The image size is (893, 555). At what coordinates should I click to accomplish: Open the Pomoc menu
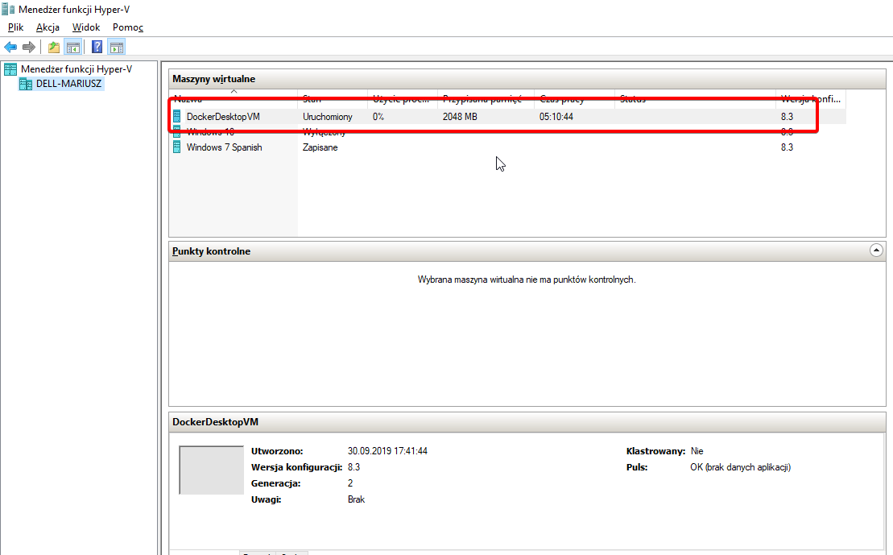[127, 27]
